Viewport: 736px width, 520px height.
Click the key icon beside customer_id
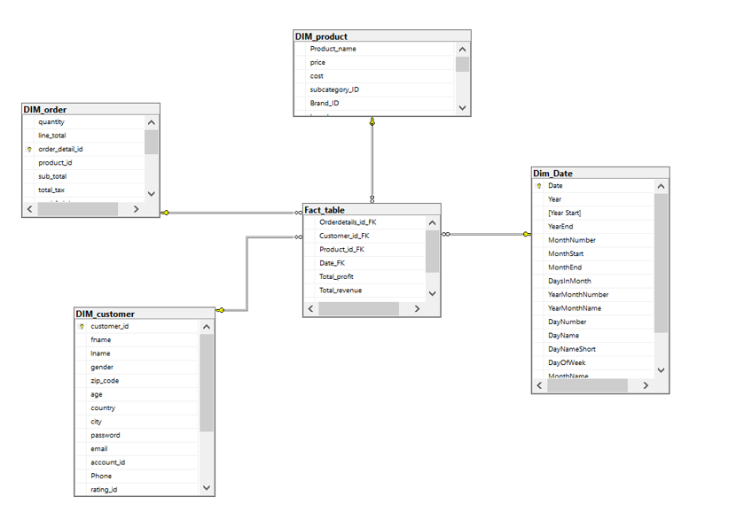click(x=82, y=327)
